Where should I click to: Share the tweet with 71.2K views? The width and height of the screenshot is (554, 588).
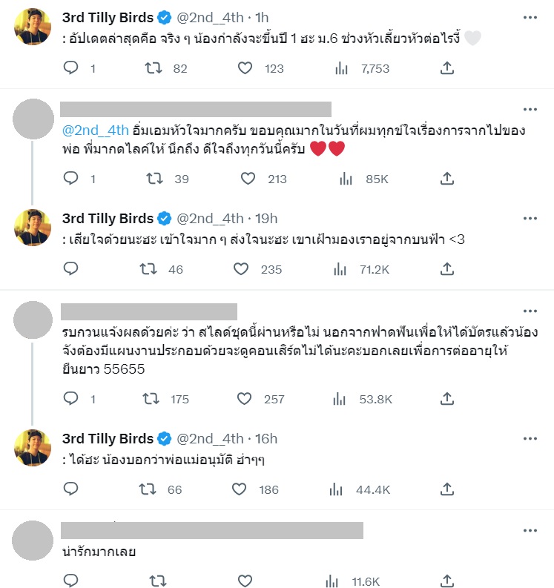[x=447, y=270]
